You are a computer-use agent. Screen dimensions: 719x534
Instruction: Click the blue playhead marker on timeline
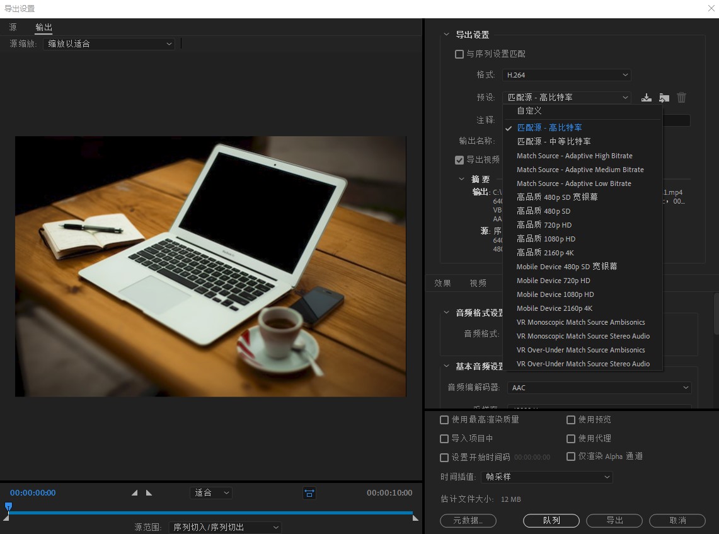[x=8, y=506]
